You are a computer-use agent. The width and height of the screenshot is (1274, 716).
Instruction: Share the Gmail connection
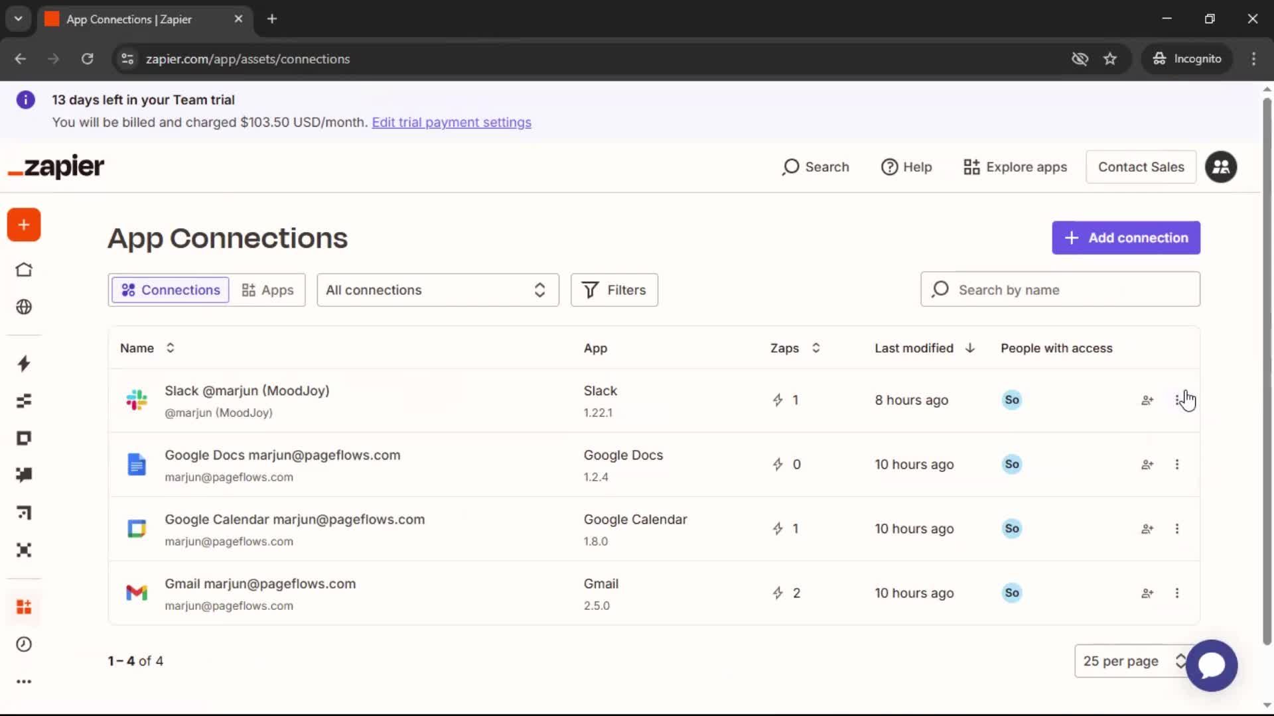pyautogui.click(x=1147, y=593)
